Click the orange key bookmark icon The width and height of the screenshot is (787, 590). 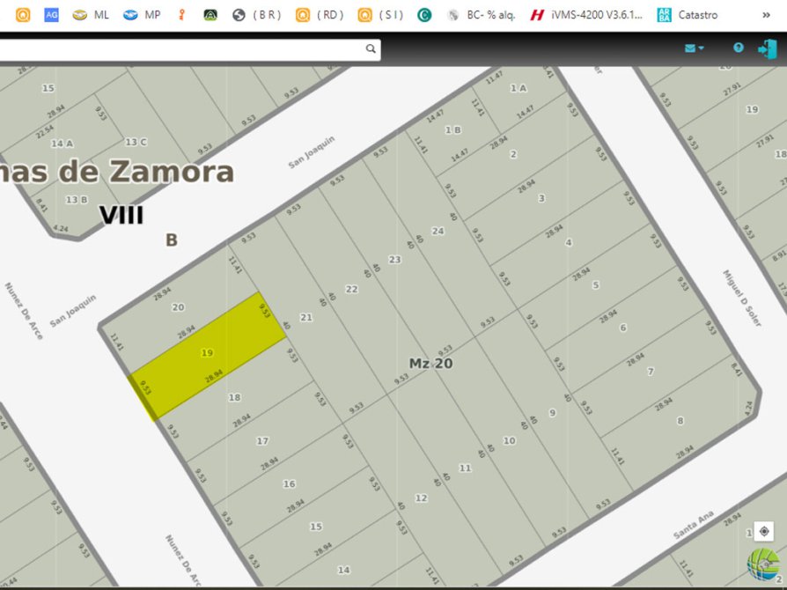pyautogui.click(x=181, y=15)
